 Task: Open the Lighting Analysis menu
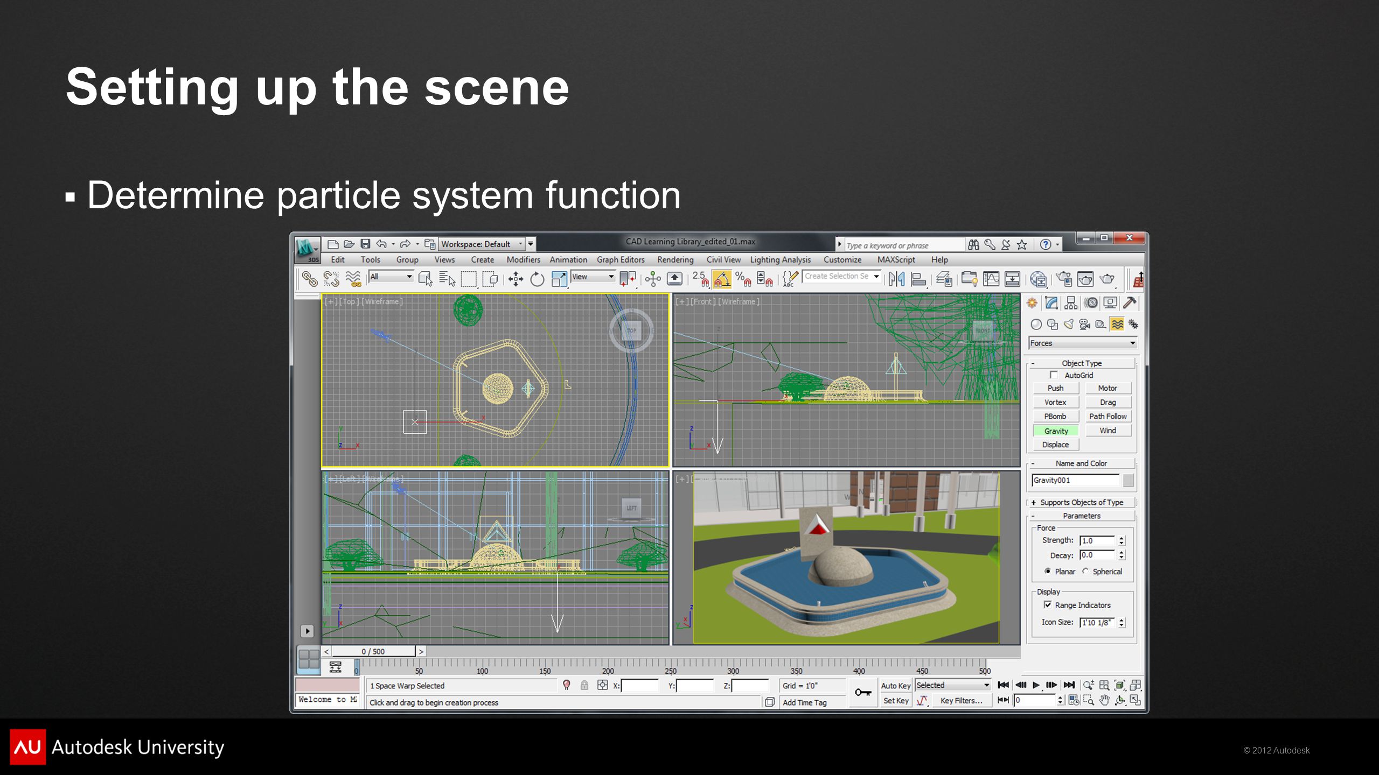pyautogui.click(x=780, y=259)
